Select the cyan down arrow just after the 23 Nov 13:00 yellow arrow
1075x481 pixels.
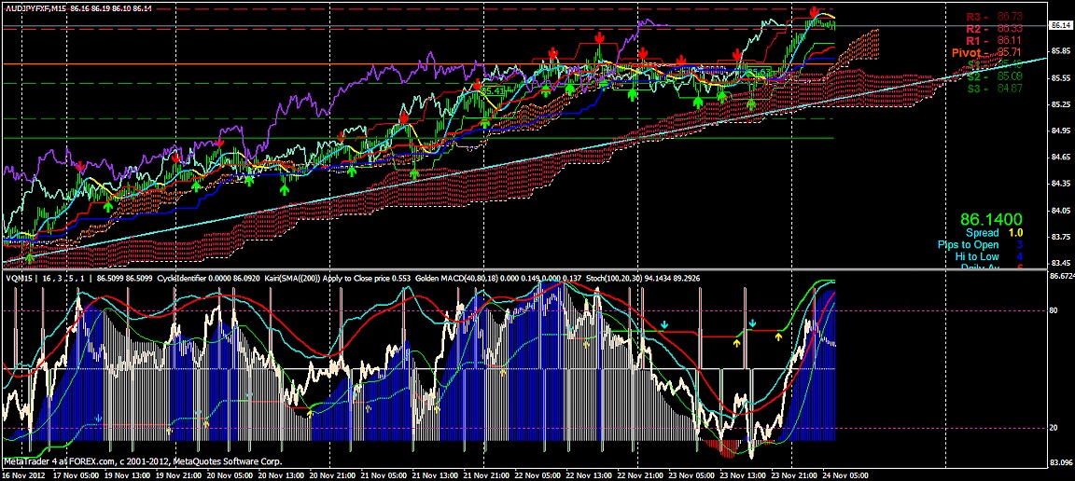tap(753, 323)
